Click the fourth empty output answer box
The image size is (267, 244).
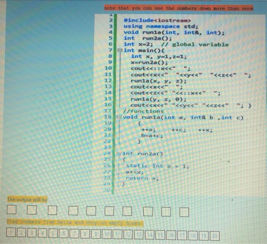(x=73, y=210)
